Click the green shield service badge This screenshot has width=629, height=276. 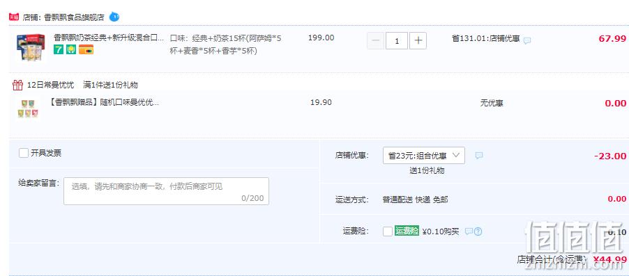pyautogui.click(x=71, y=49)
